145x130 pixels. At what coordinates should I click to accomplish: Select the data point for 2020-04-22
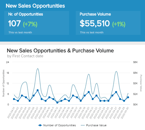pos(96,96)
